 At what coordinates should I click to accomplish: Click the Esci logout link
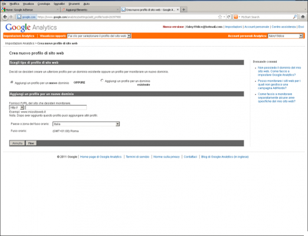pos(301,27)
